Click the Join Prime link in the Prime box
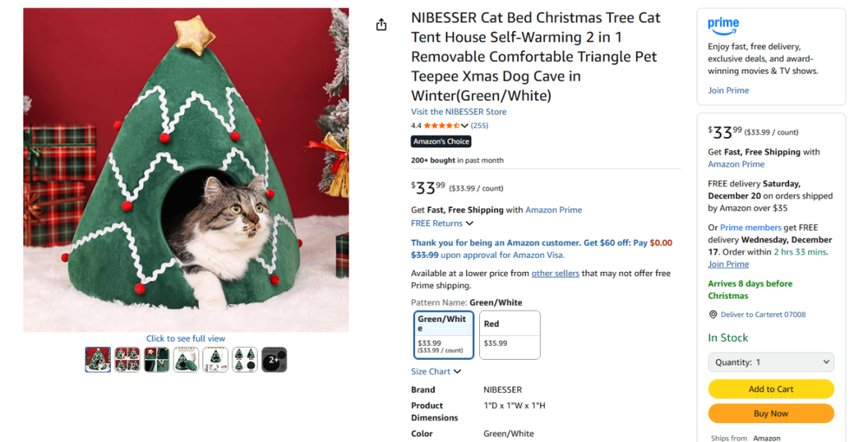Viewport: 854px width, 442px height. coord(728,90)
